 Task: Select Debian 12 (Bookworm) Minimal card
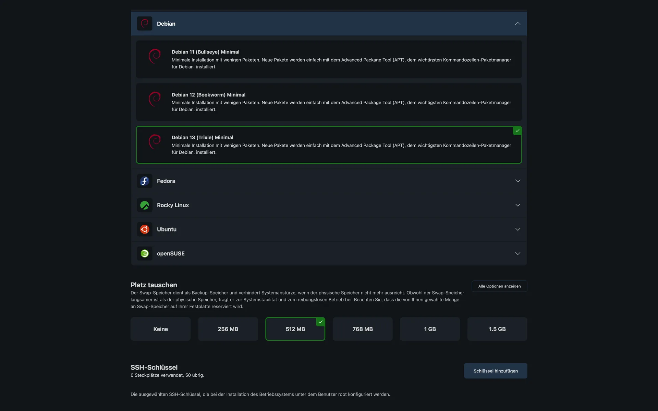329,102
